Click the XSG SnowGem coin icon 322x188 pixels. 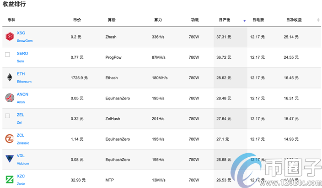coord(10,37)
